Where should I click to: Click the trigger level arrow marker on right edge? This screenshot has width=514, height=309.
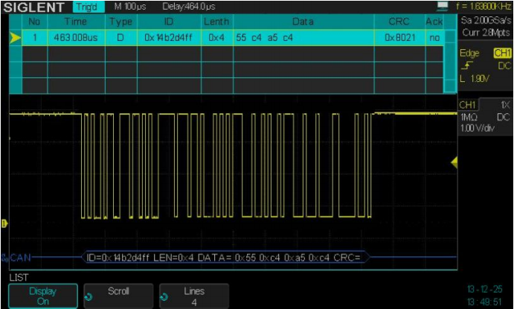[x=454, y=162]
